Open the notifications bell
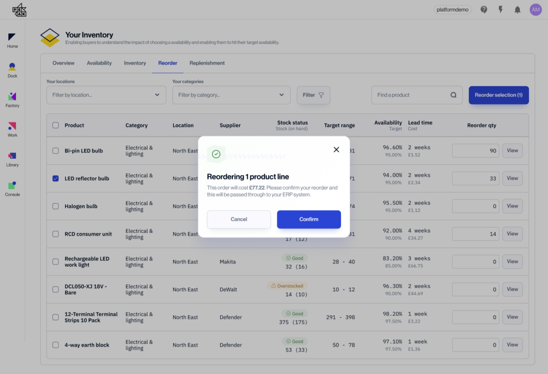 (x=517, y=10)
